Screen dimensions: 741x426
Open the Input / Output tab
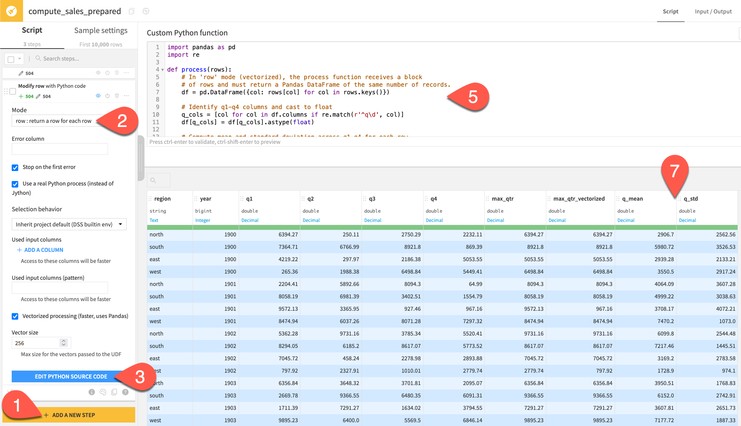click(713, 11)
